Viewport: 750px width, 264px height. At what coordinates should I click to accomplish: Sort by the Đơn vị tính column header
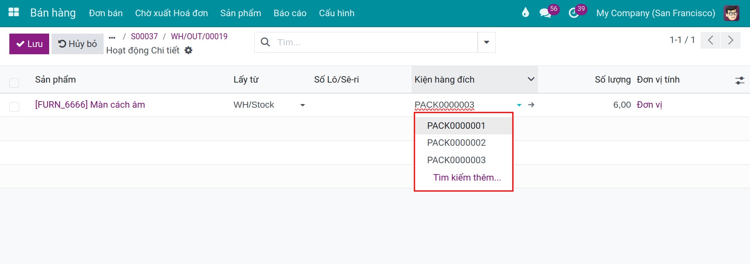pos(658,79)
